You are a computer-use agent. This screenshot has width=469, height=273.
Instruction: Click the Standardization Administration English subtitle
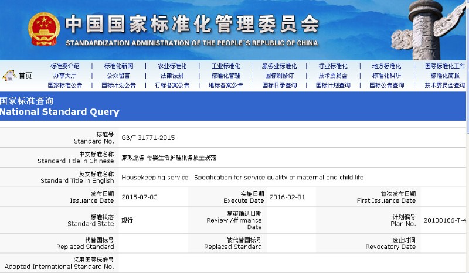coord(192,43)
